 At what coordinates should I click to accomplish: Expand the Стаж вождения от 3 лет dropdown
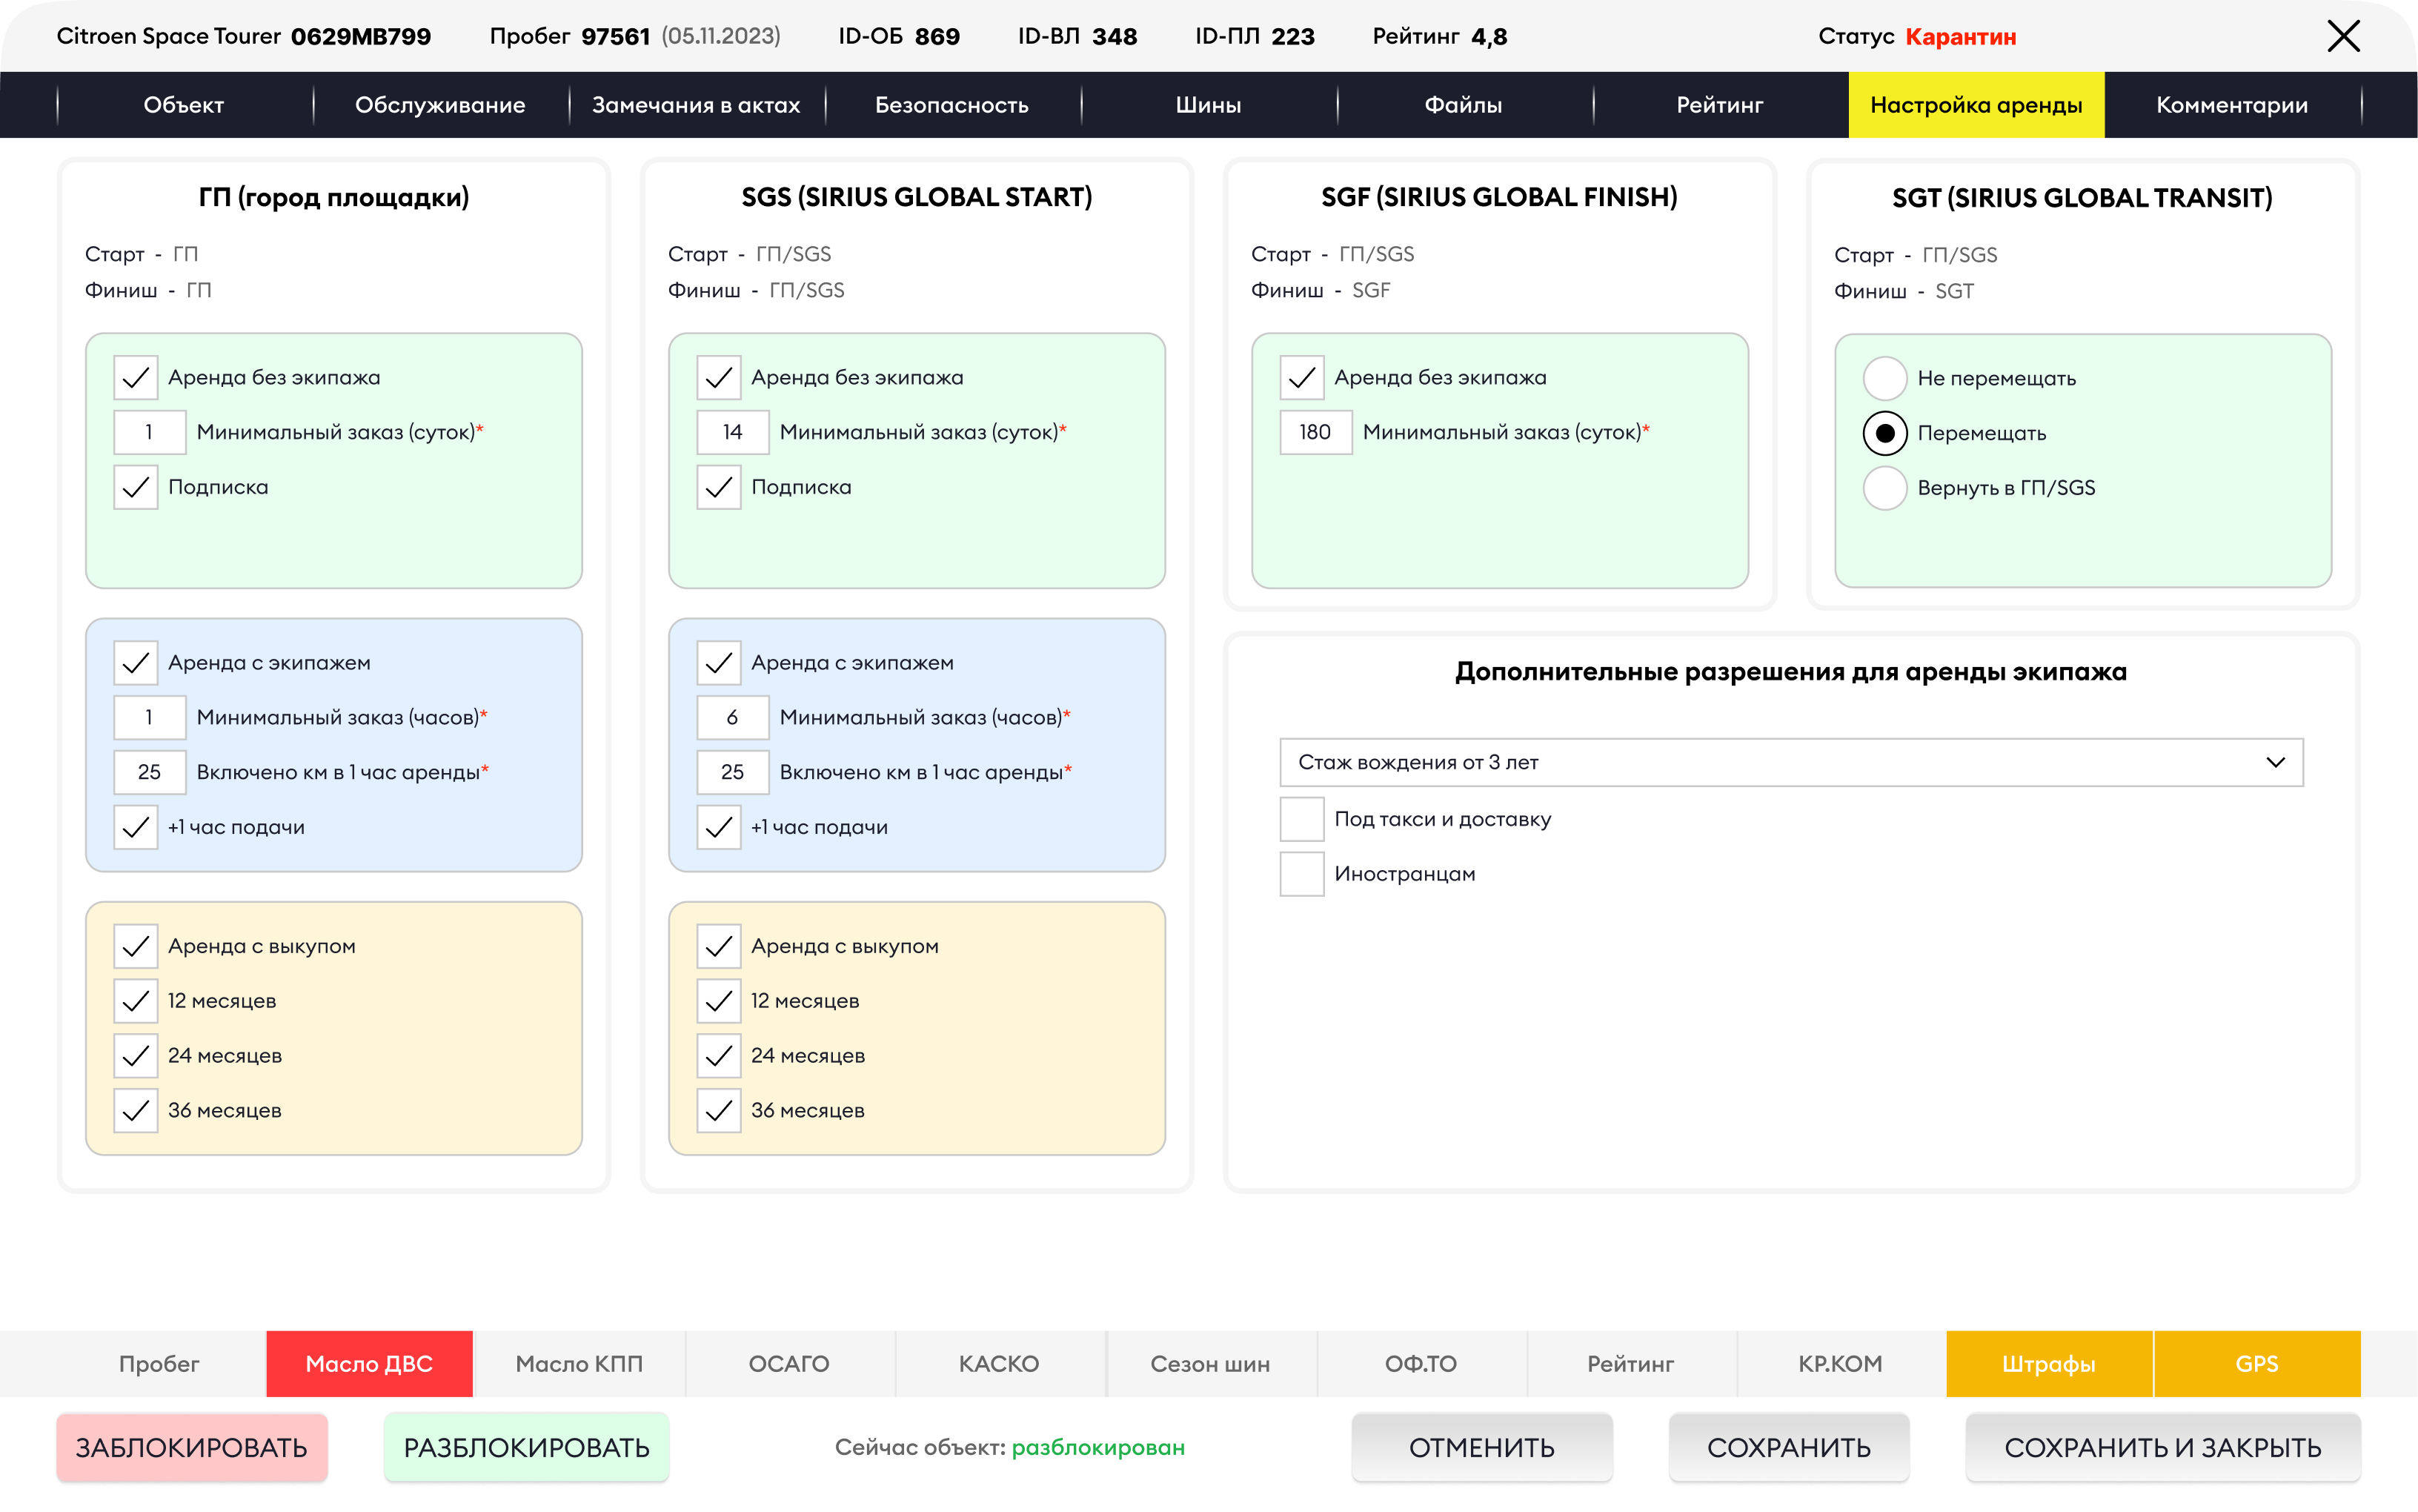coord(1790,762)
